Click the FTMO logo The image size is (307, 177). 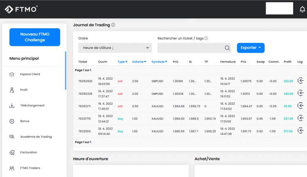coord(20,9)
